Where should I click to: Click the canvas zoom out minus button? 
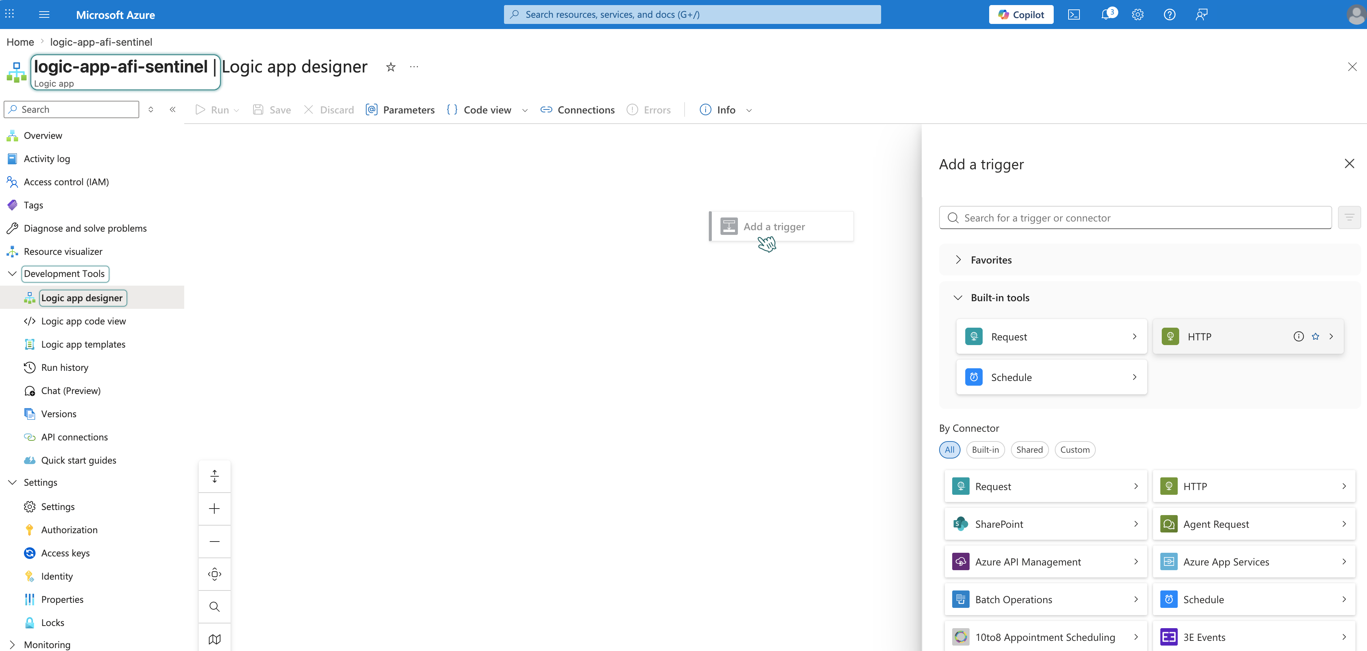coord(214,541)
